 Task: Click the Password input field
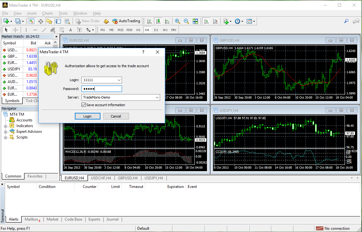(101, 89)
